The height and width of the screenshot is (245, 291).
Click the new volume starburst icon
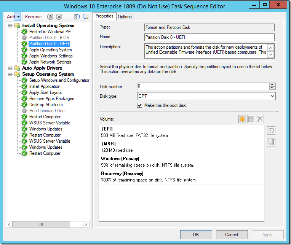(242, 119)
